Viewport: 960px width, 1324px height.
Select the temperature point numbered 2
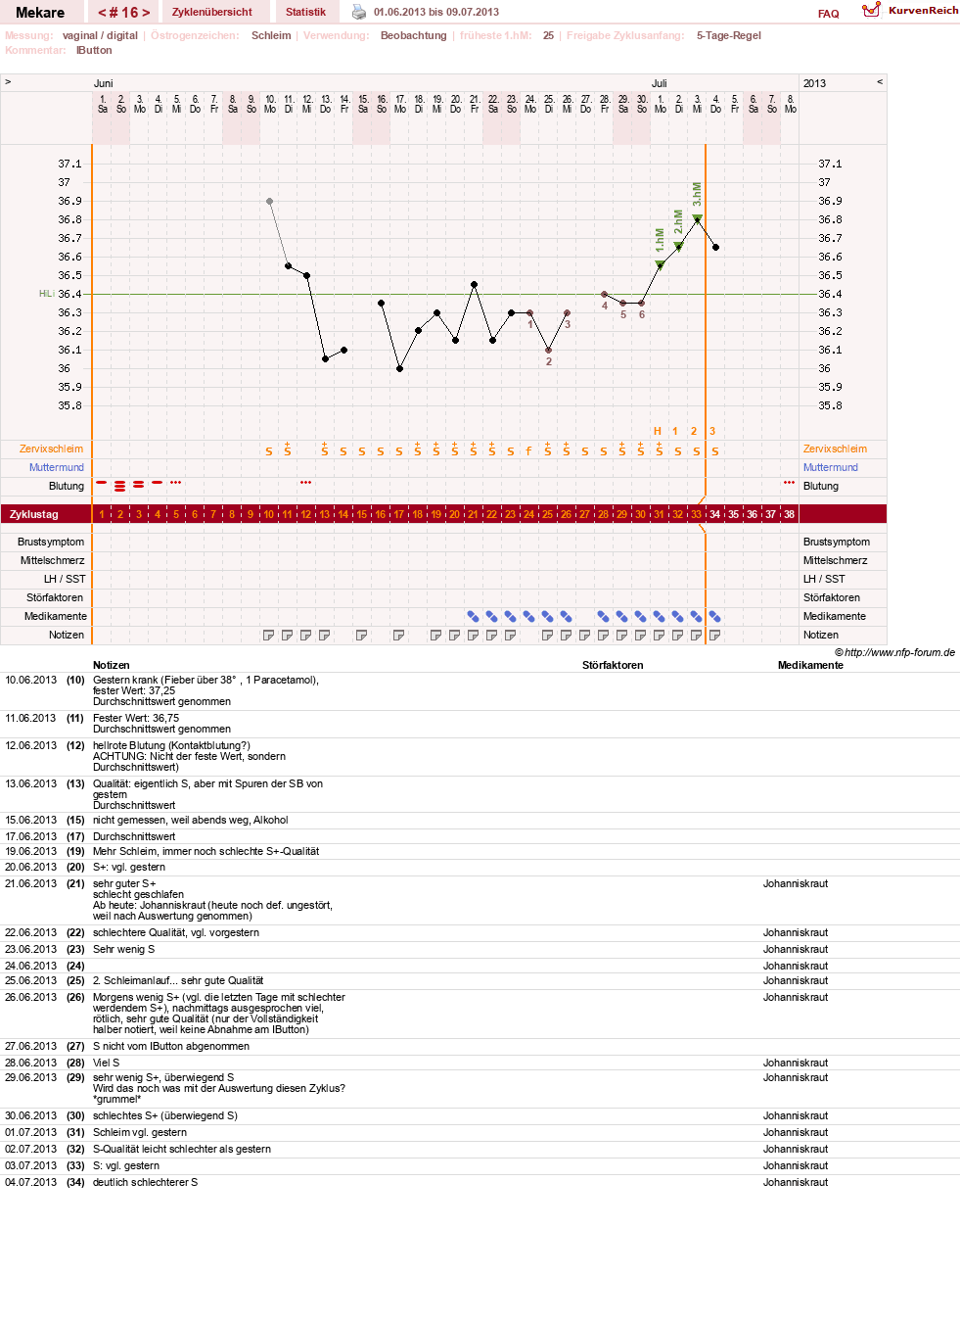(548, 350)
